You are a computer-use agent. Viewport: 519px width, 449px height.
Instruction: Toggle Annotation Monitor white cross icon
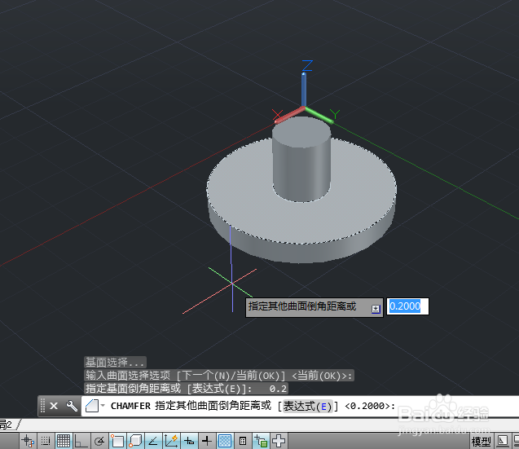point(279,441)
